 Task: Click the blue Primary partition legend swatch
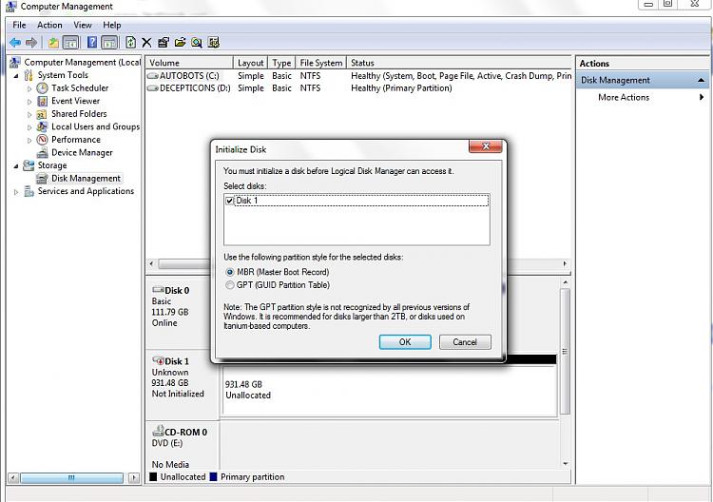213,477
